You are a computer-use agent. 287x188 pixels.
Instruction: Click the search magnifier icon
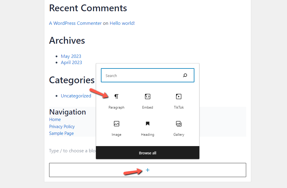[185, 76]
